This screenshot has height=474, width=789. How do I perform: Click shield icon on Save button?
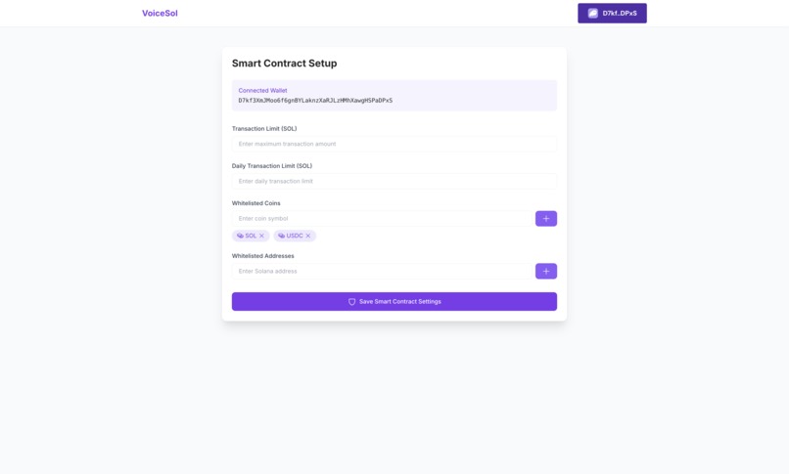[x=351, y=302]
